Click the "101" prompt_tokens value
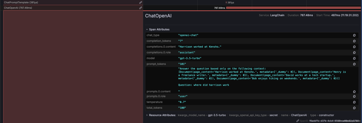Screen dimensions: 362x123 coord(182,64)
